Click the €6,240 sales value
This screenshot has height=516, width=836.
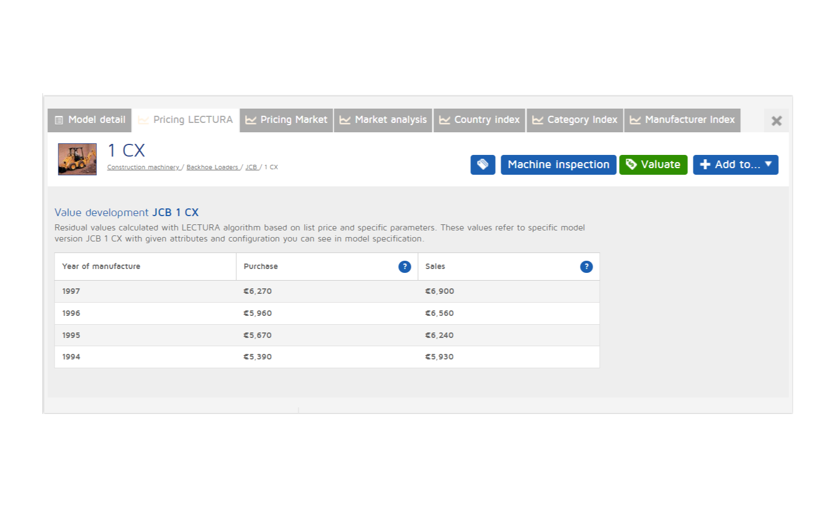point(439,335)
